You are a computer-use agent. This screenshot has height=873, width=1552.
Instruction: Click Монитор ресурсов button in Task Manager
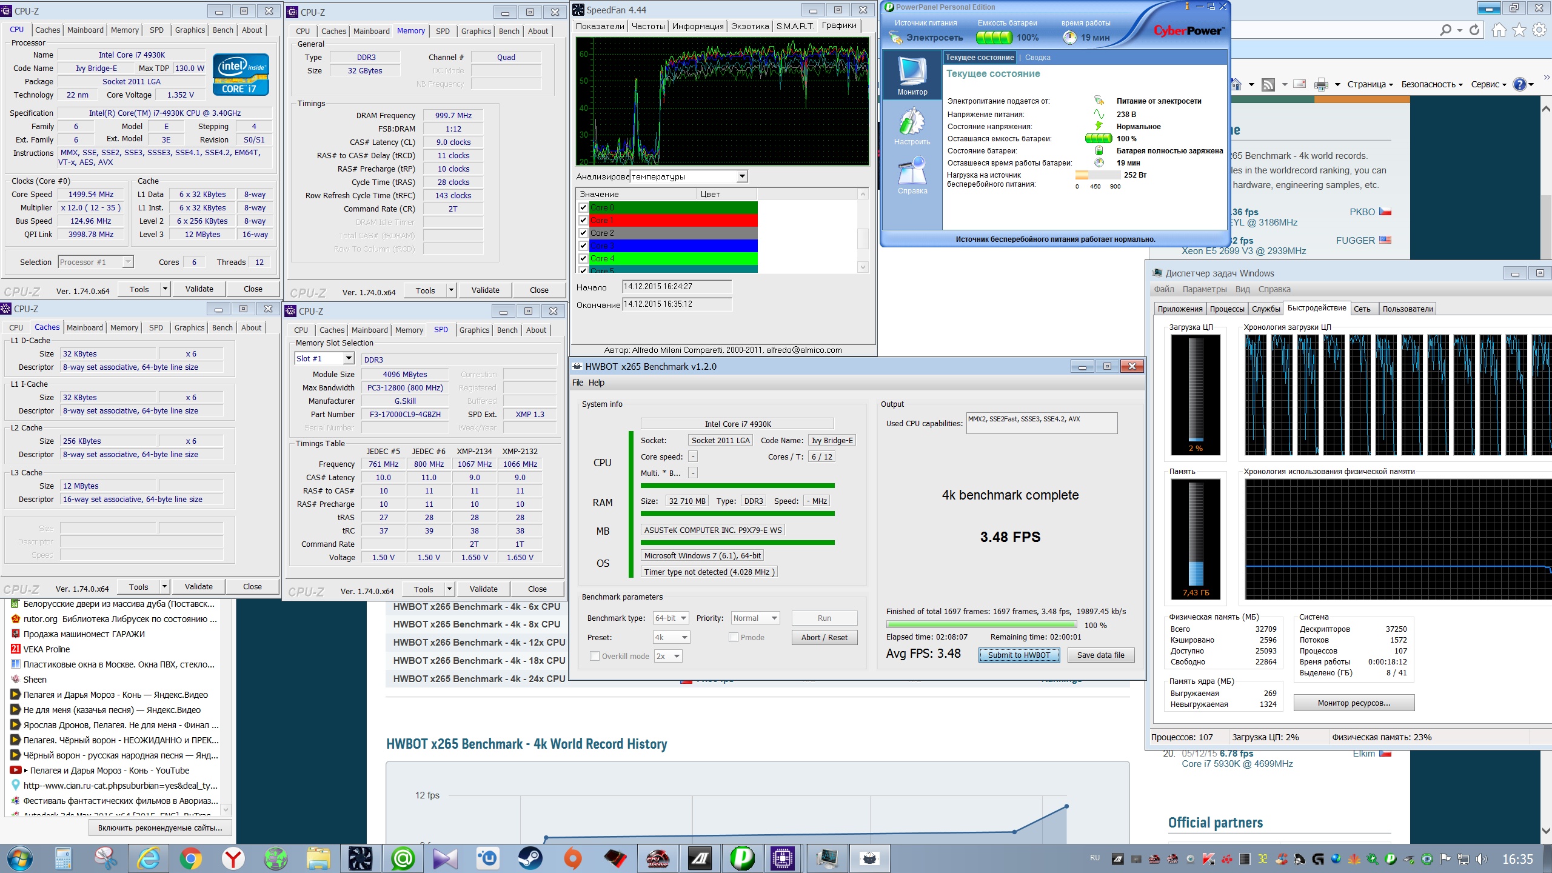tap(1354, 703)
